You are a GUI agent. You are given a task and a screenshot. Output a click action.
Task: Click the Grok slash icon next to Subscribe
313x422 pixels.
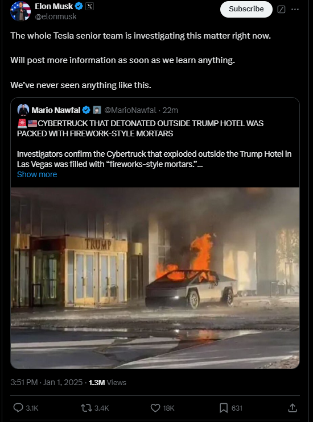pos(281,10)
